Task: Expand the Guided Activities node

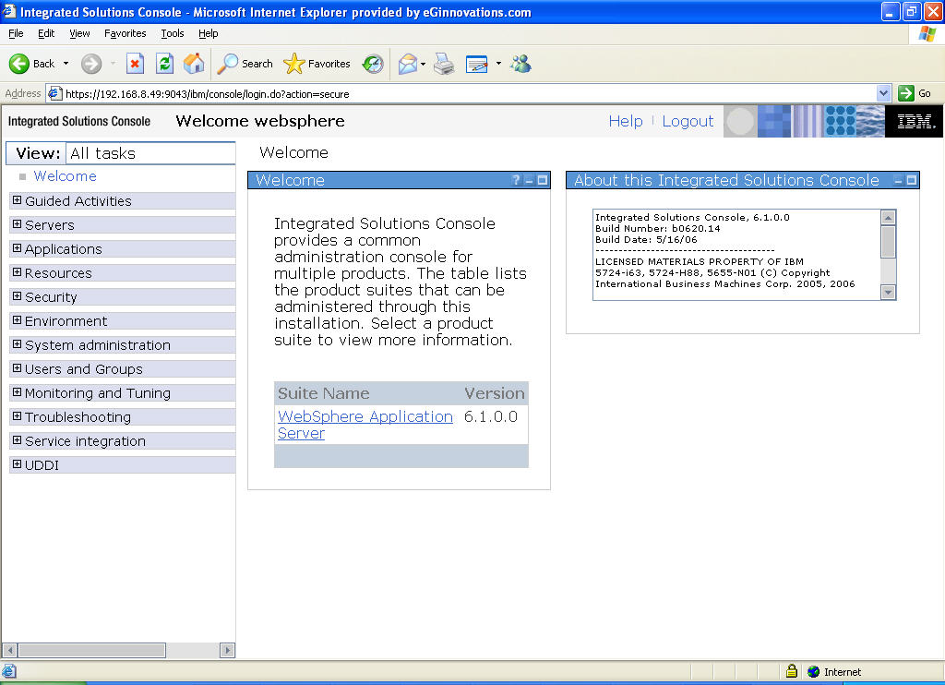Action: click(x=17, y=200)
